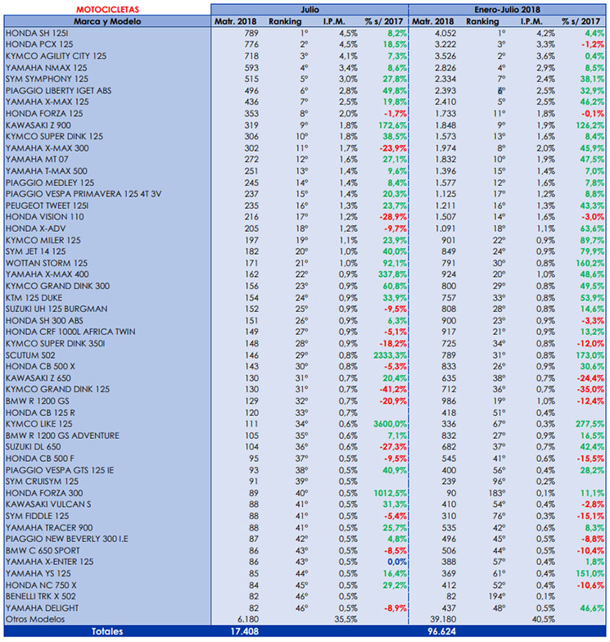Select the HONDA CB 500 X cell
The height and width of the screenshot is (642, 610).
(x=40, y=367)
